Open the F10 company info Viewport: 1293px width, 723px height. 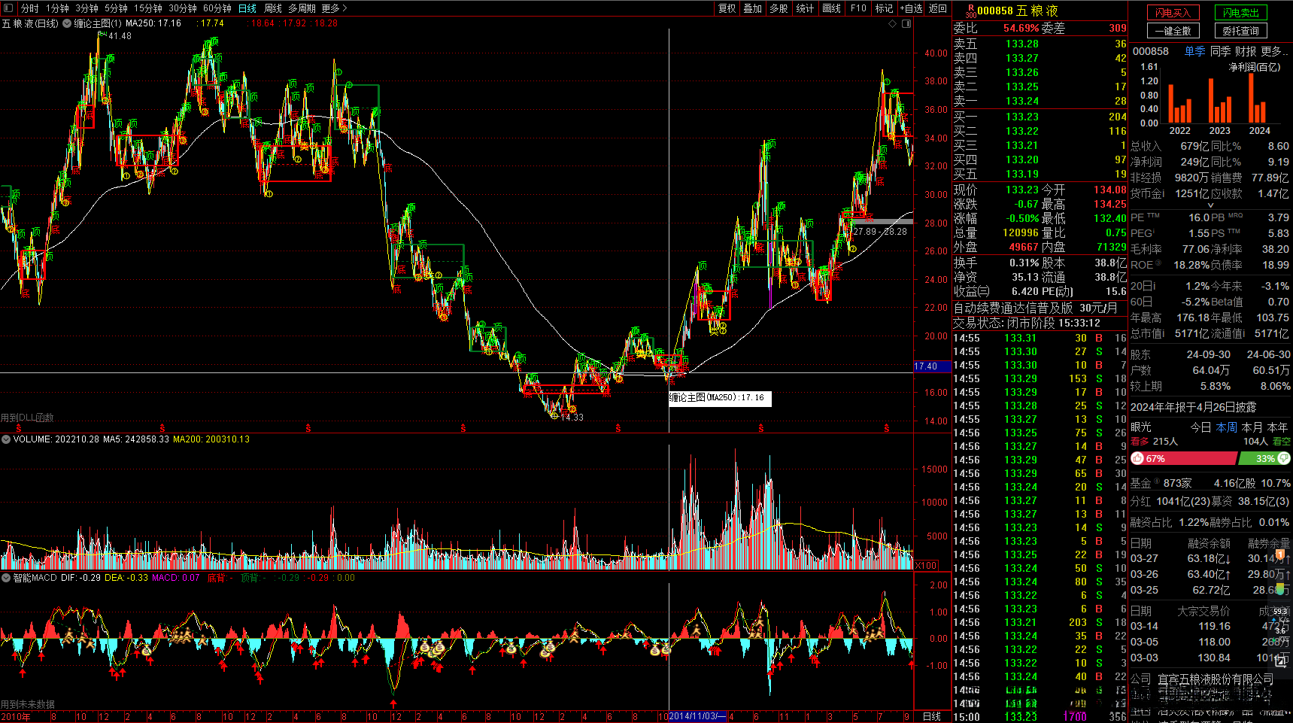pos(858,8)
